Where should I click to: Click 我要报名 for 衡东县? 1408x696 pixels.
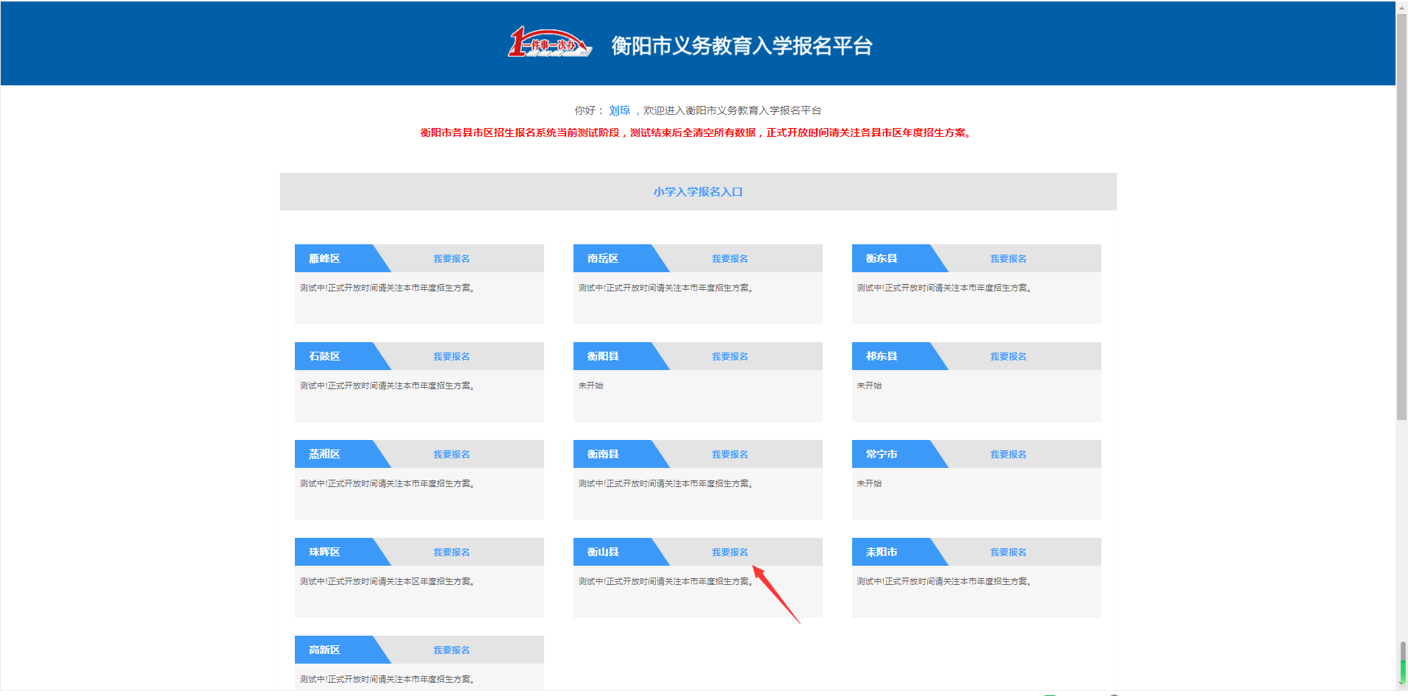(1008, 259)
